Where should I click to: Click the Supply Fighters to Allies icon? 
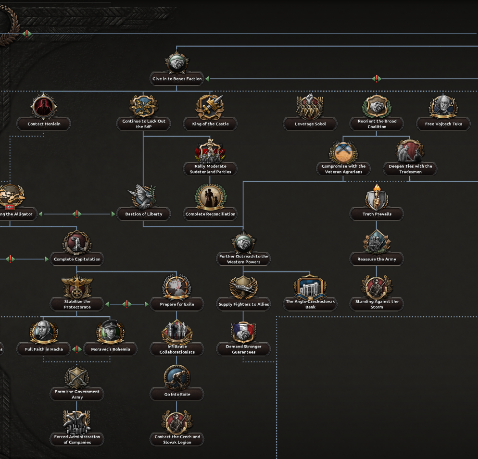(243, 287)
